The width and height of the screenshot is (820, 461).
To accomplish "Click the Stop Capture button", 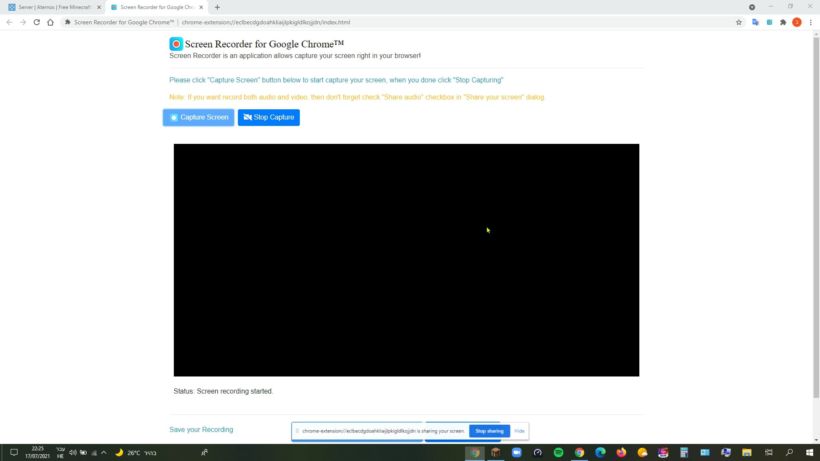I will (269, 117).
